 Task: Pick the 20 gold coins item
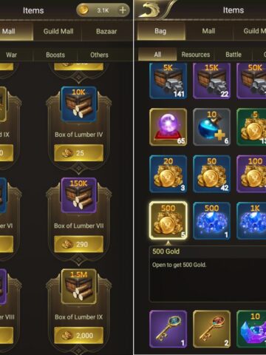pyautogui.click(x=168, y=174)
